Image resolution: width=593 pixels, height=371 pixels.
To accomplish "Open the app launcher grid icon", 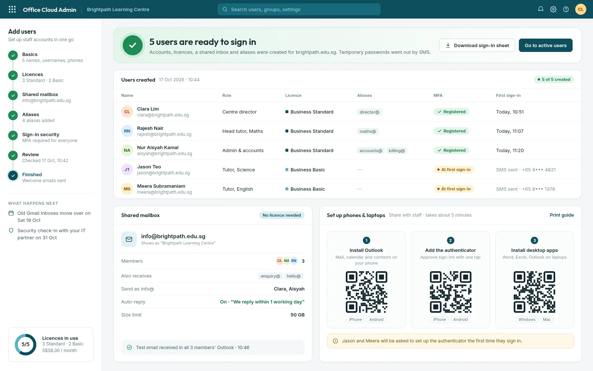I will coord(12,9).
